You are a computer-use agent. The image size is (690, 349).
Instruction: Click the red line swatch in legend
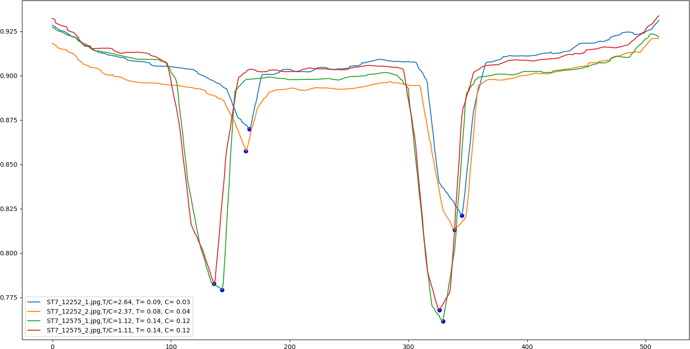coord(35,331)
